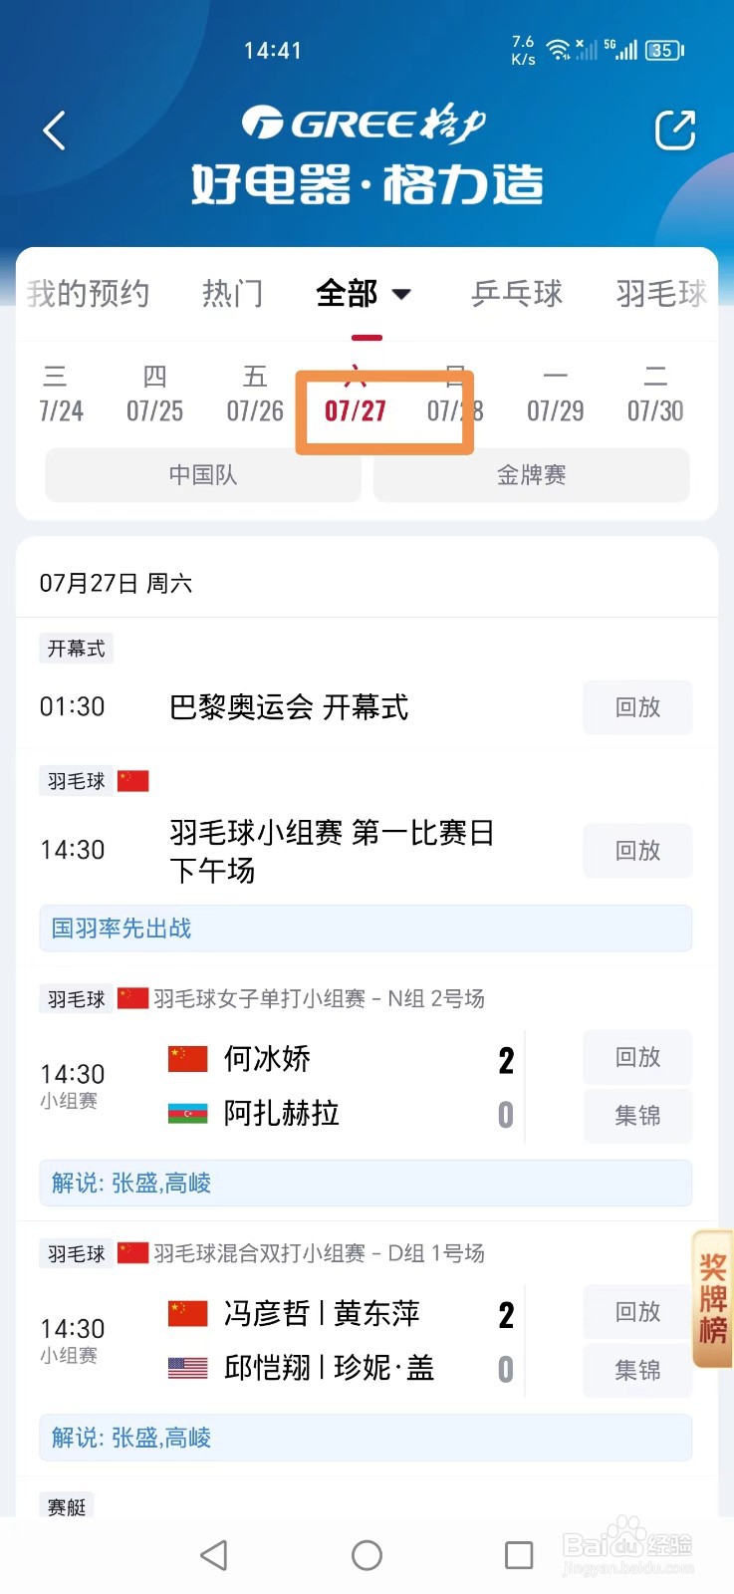Expand the 全部 dropdown arrow

(401, 294)
